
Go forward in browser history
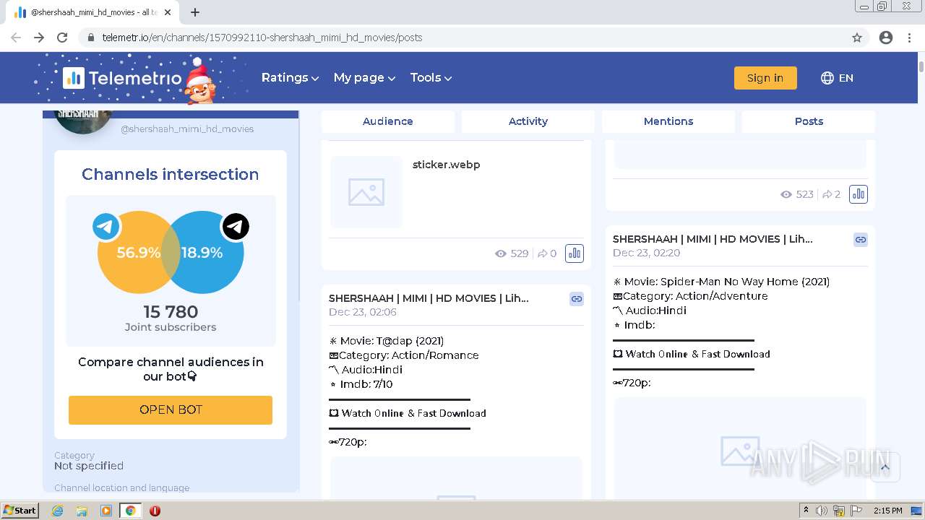pos(39,38)
